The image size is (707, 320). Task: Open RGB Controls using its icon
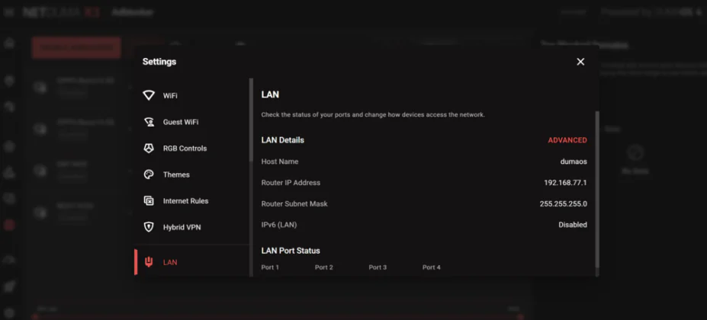click(x=149, y=149)
